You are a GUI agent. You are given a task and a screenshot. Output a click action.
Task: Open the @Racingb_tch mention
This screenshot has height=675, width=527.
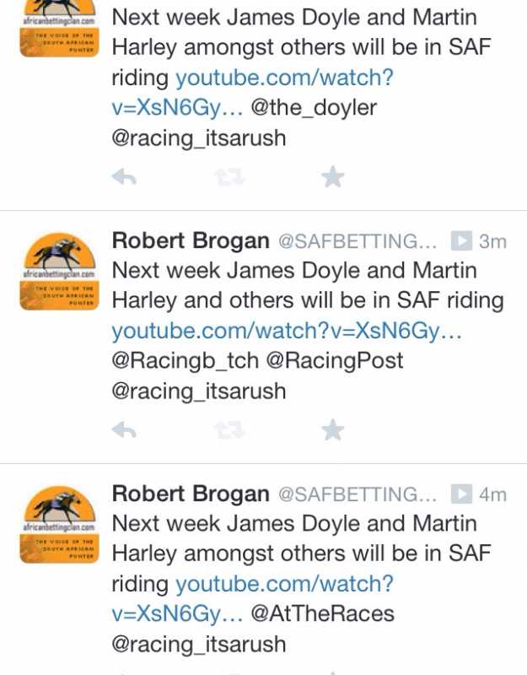tap(184, 361)
